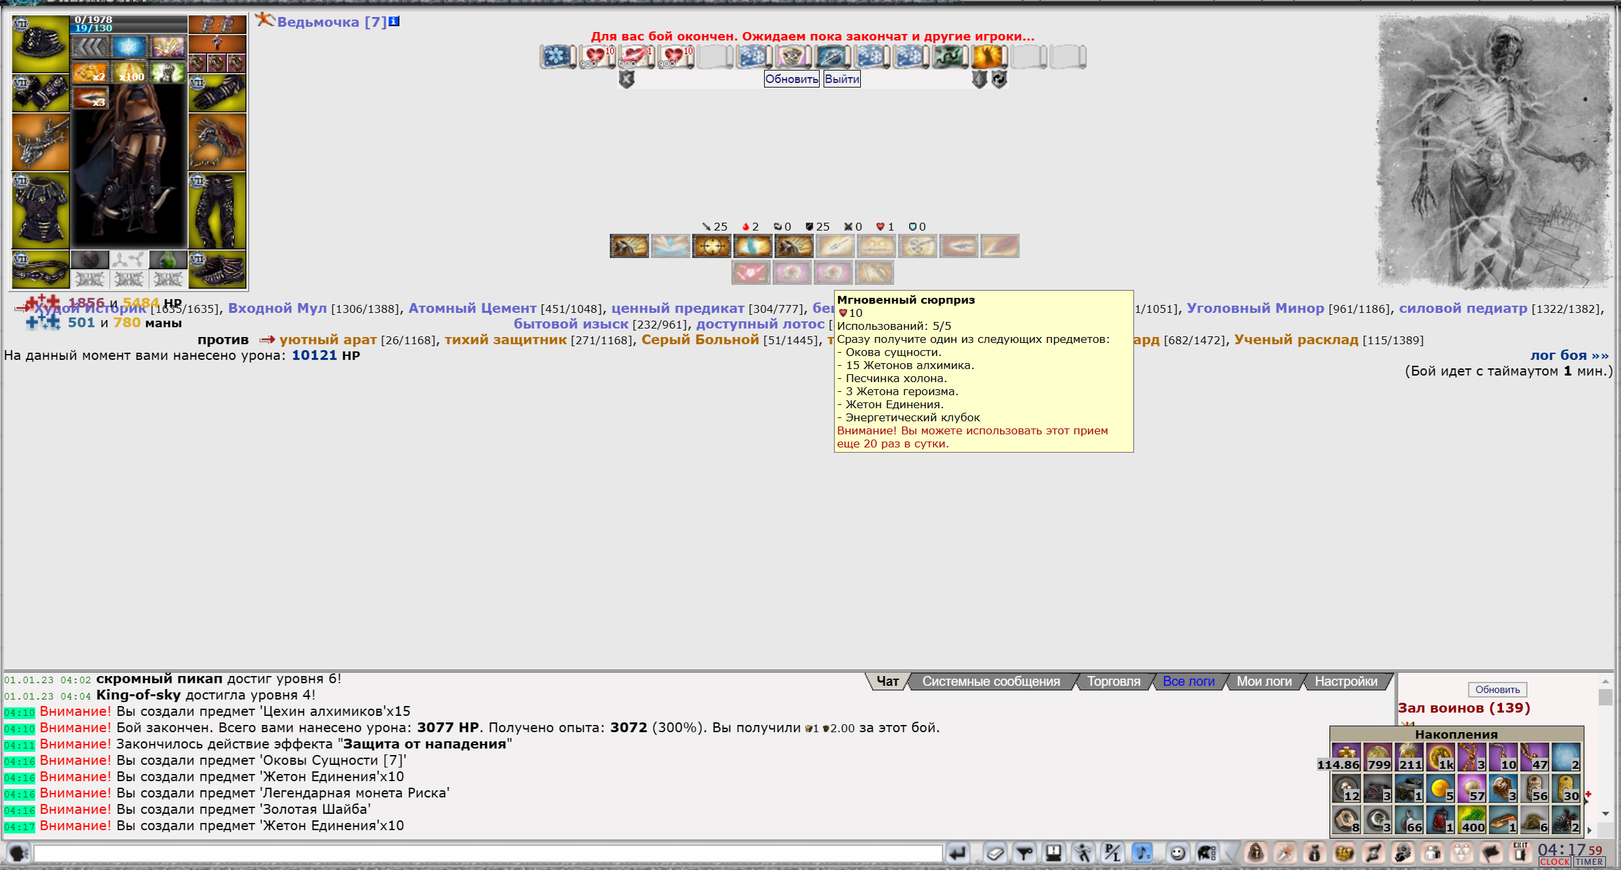Image resolution: width=1621 pixels, height=870 pixels.
Task: Switch to the Мои логи tab
Action: pos(1264,681)
